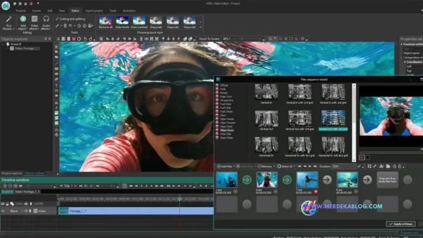Adjust the timeline volume slider
Screen dimensions: 423x238
[x=109, y=186]
